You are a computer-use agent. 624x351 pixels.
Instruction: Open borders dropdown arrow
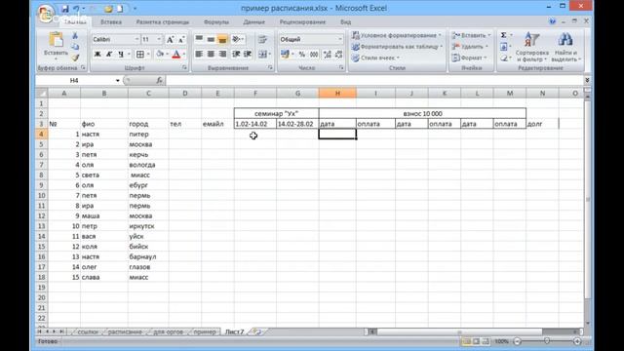point(148,55)
